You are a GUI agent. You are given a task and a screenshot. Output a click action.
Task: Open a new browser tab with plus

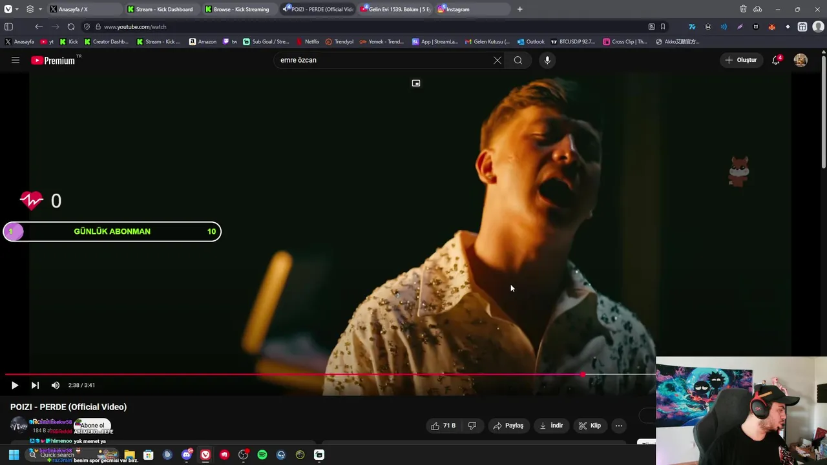[520, 9]
